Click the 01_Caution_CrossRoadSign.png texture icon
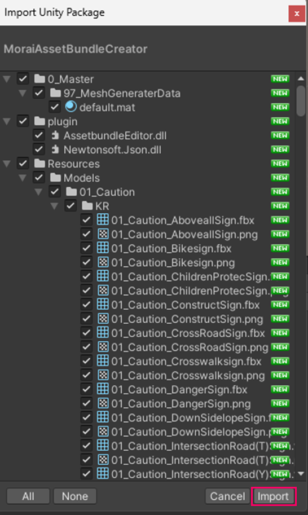Viewport: 308px width, 515px height. (103, 346)
